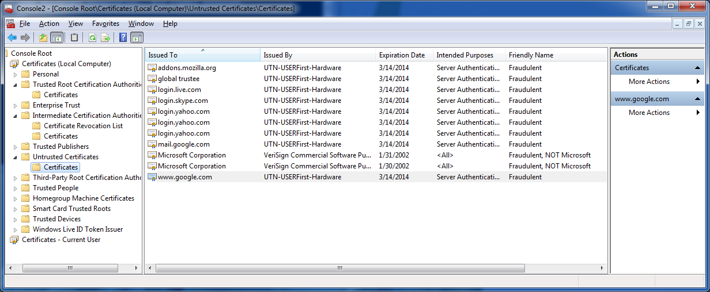710x292 pixels.
Task: Toggle Show/Hide Action Pane button
Action: coord(137,38)
